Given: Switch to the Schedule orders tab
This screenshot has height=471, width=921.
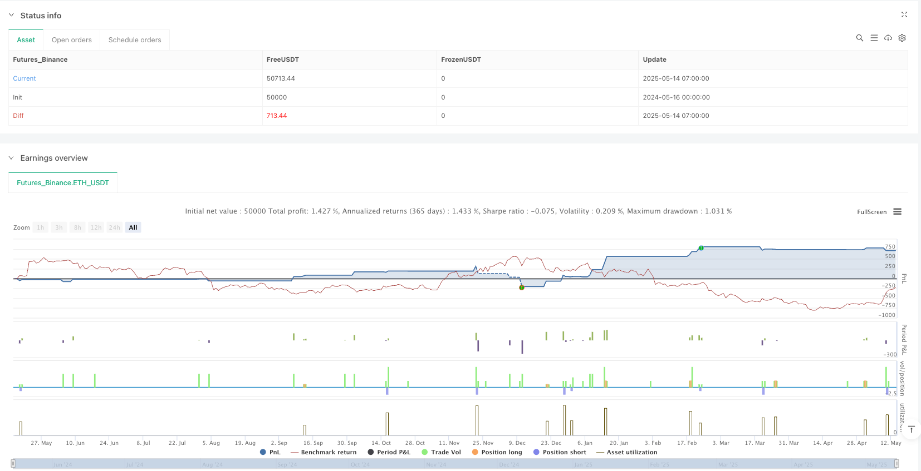Looking at the screenshot, I should click(x=135, y=40).
